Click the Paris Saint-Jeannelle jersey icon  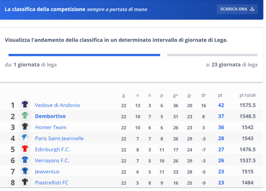(x=25, y=137)
